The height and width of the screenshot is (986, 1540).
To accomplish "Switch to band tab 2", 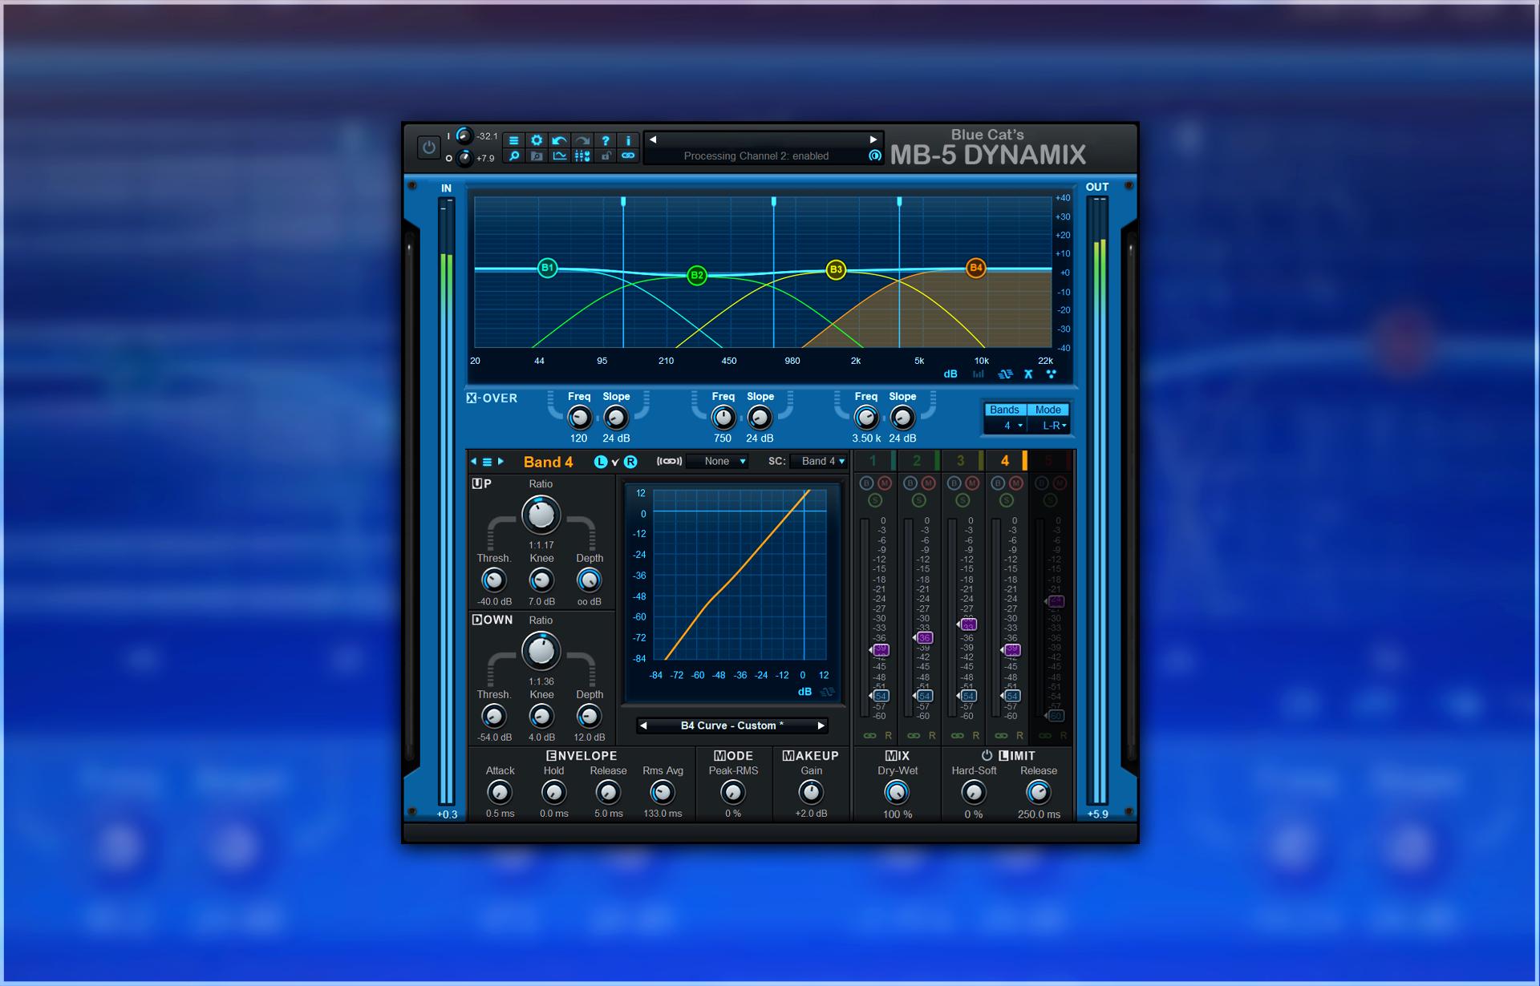I will click(x=919, y=460).
